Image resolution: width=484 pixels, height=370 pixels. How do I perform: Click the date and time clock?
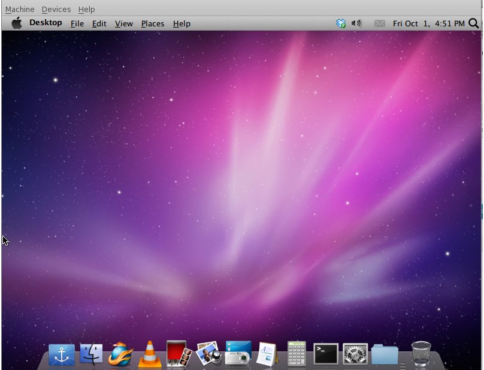click(428, 24)
